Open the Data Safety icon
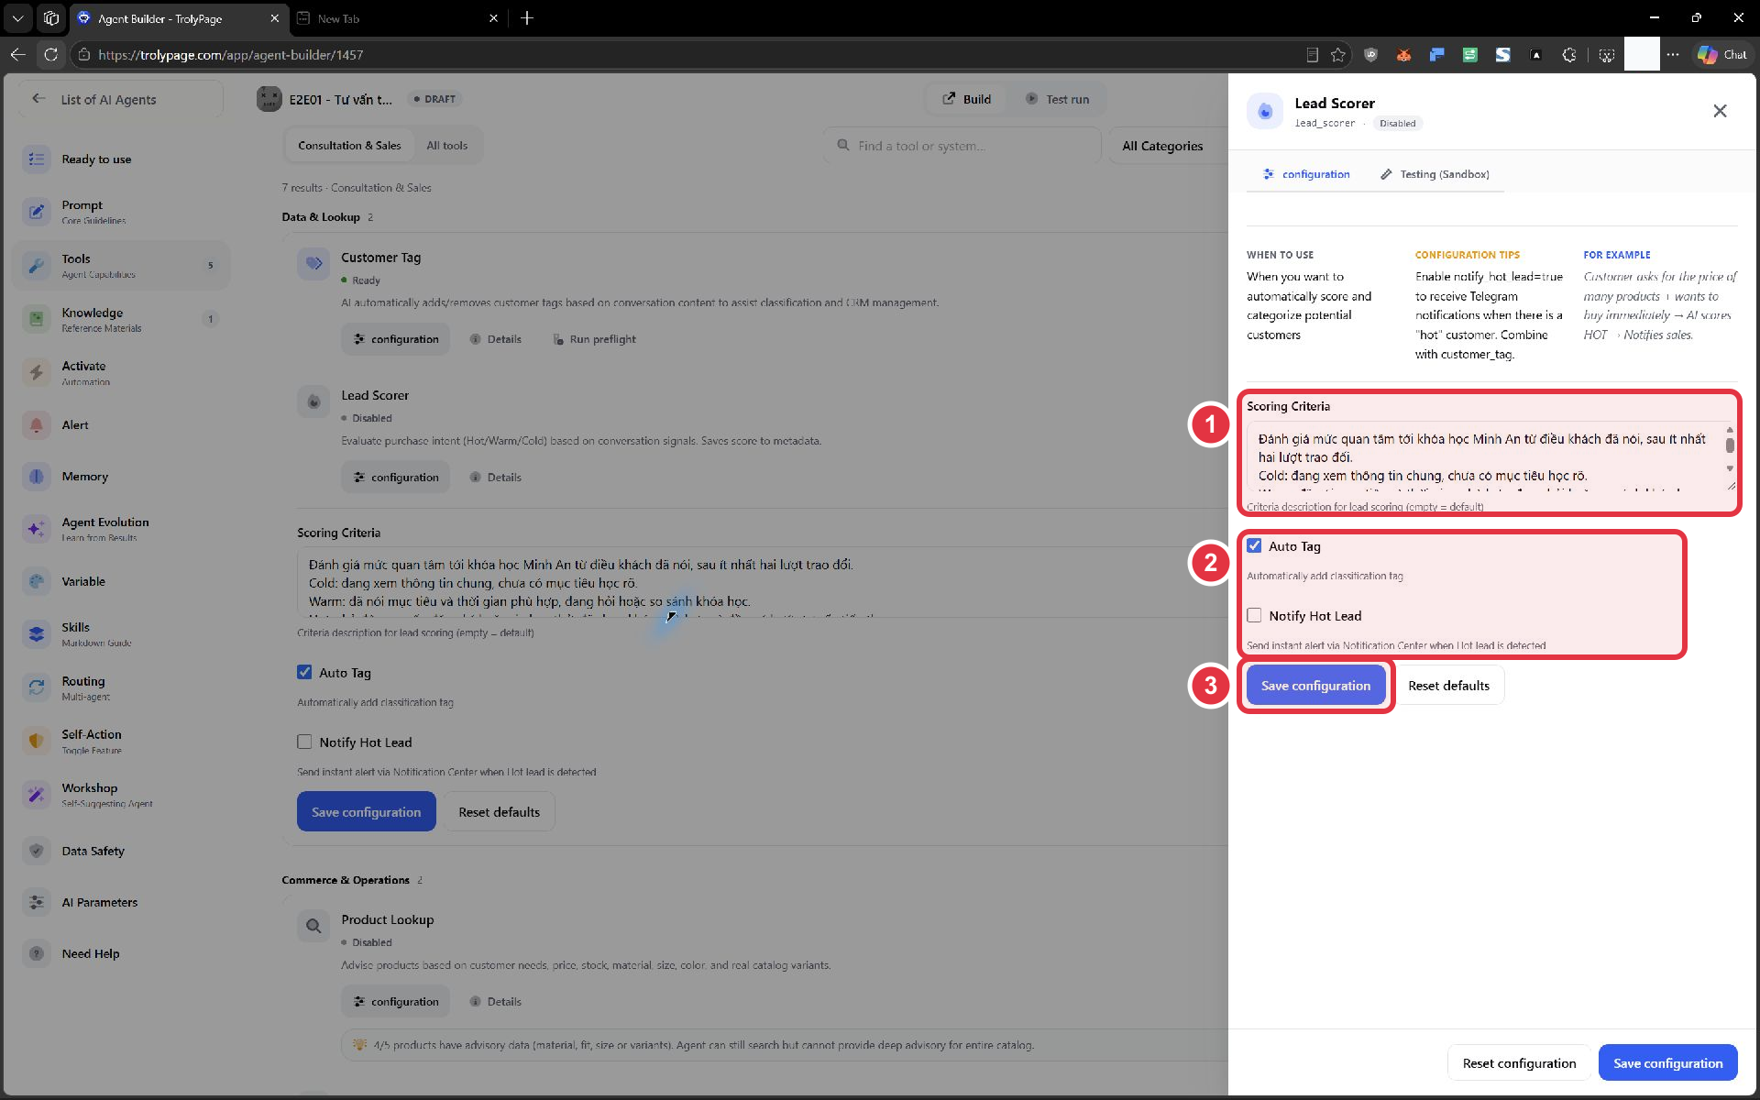Viewport: 1760px width, 1100px height. pyautogui.click(x=36, y=851)
